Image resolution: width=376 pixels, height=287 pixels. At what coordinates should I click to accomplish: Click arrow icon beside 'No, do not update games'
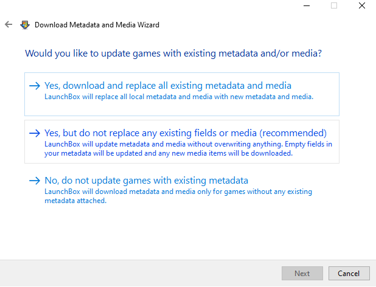click(35, 181)
